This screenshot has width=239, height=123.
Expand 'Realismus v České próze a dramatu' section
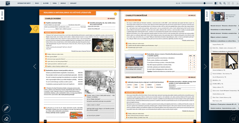(224, 104)
